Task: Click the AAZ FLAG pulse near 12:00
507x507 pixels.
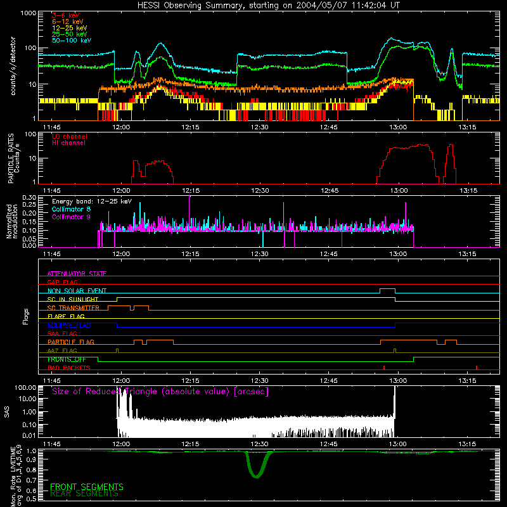Action: click(117, 350)
